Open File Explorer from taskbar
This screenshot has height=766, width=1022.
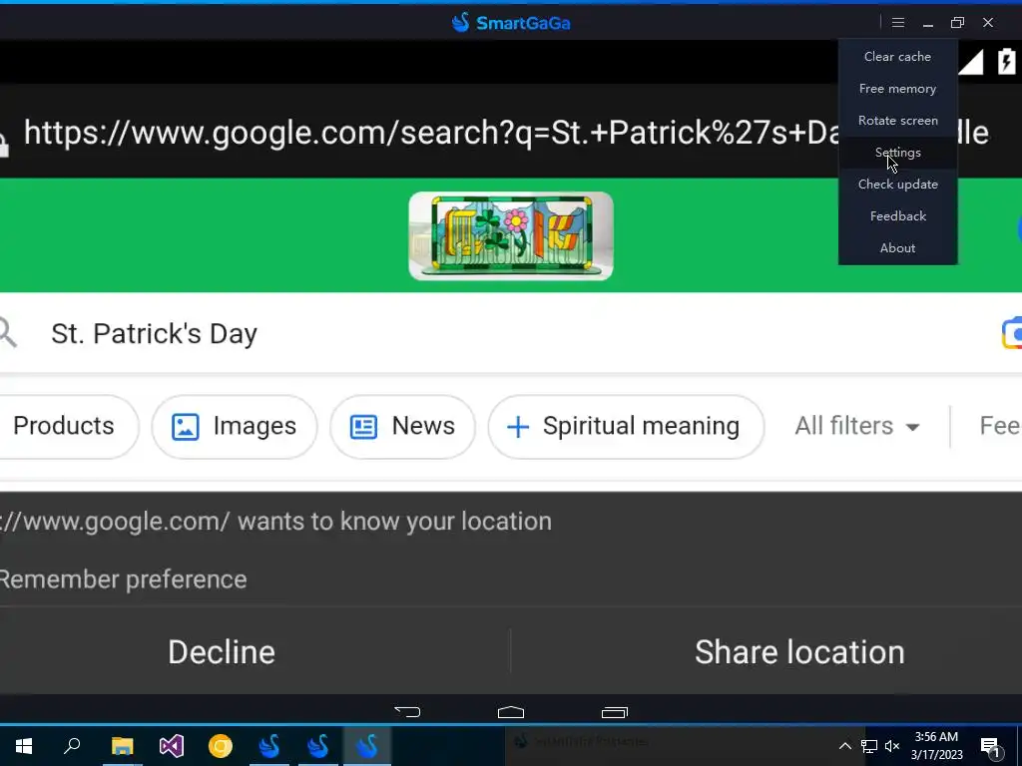coord(122,746)
